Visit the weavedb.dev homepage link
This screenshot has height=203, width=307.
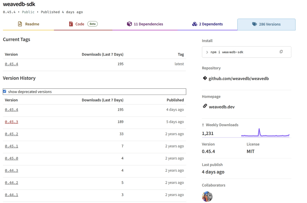pos(222,107)
